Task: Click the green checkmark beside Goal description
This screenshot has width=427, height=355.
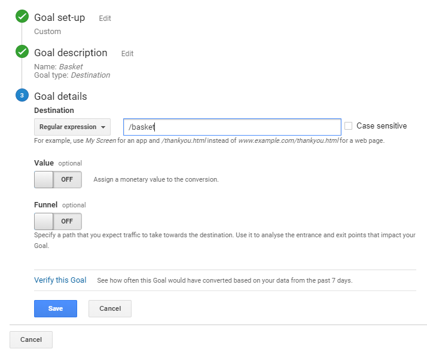Action: click(x=22, y=52)
